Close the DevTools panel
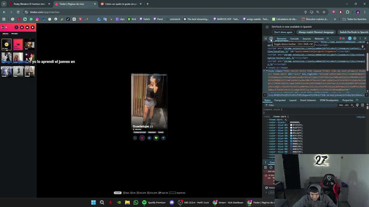Image resolution: width=369 pixels, height=207 pixels. (x=365, y=39)
